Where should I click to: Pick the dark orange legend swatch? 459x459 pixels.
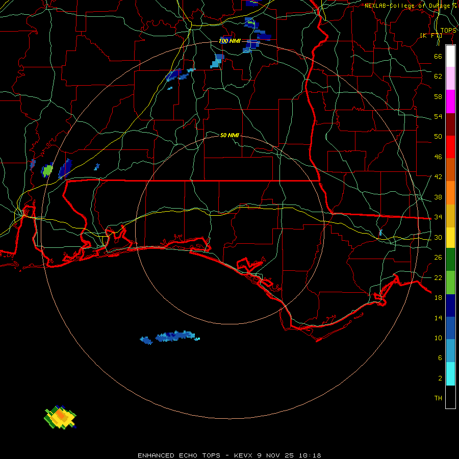[x=450, y=169]
